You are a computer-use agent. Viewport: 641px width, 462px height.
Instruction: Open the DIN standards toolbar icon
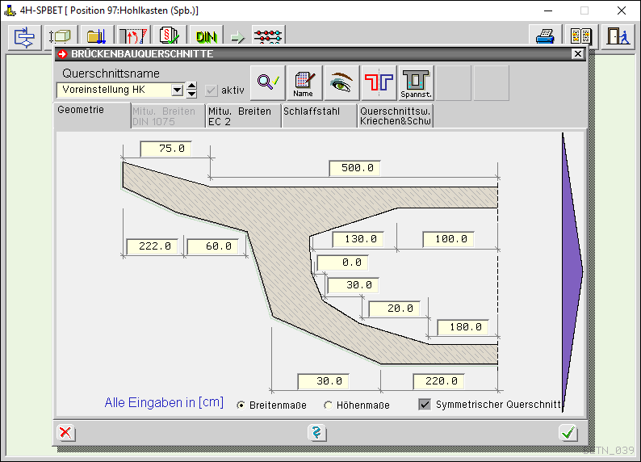coord(207,36)
